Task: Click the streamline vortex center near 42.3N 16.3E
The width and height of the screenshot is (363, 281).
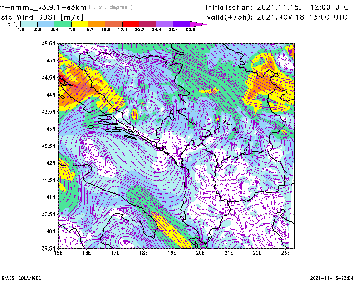Action: coord(95,152)
